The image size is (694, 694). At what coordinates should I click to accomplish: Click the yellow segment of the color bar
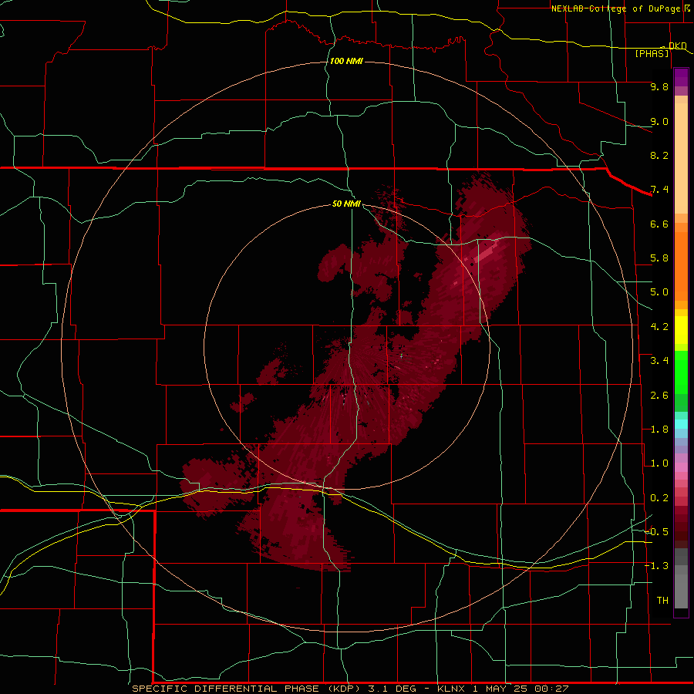click(681, 330)
